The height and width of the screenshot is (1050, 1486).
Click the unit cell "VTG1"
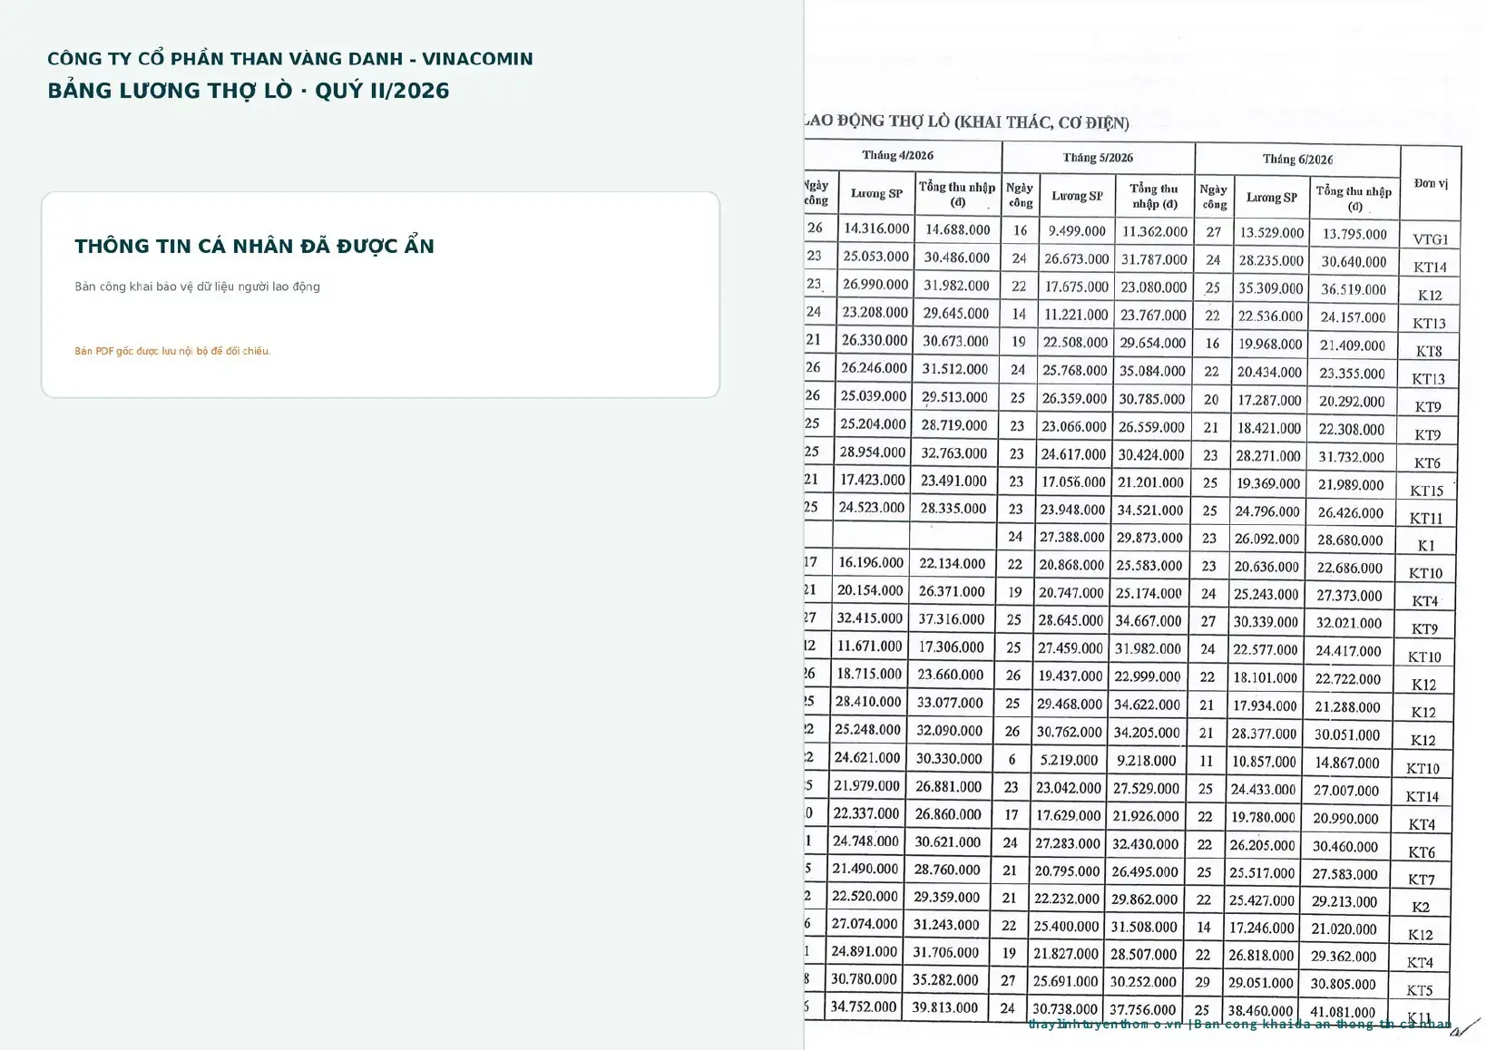pos(1431,239)
